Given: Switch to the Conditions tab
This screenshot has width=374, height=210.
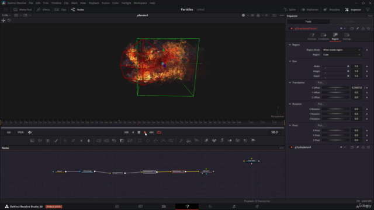Looking at the screenshot, I should [x=323, y=36].
